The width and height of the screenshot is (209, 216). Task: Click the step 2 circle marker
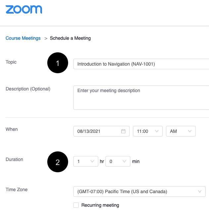click(58, 162)
